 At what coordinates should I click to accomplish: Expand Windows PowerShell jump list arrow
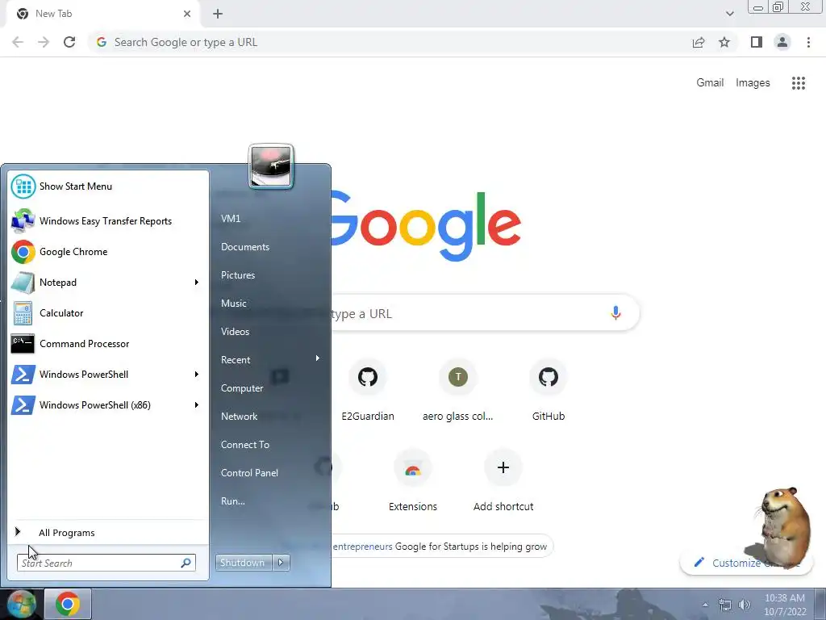[197, 374]
